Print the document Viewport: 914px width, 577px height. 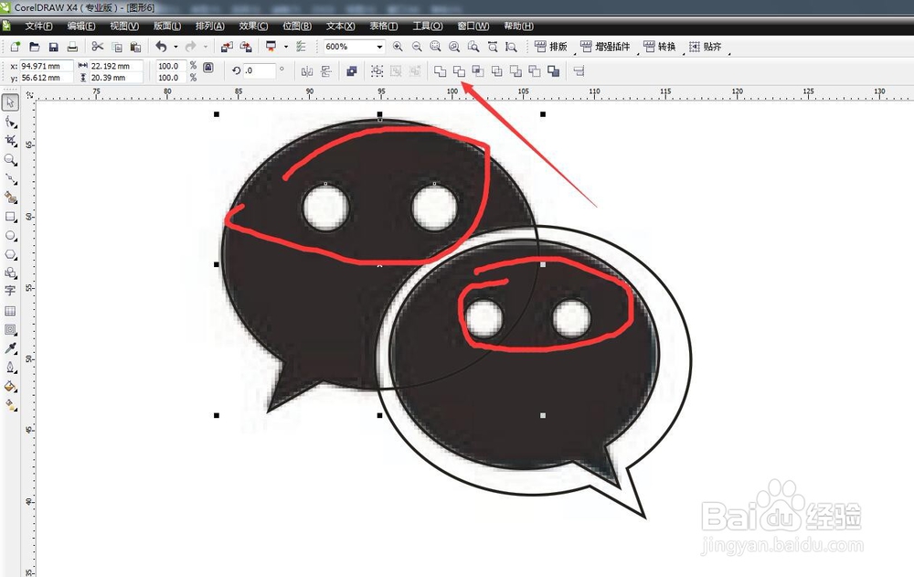click(x=72, y=47)
